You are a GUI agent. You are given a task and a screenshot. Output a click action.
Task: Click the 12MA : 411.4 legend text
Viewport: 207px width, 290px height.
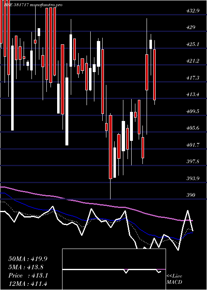coord(28,284)
